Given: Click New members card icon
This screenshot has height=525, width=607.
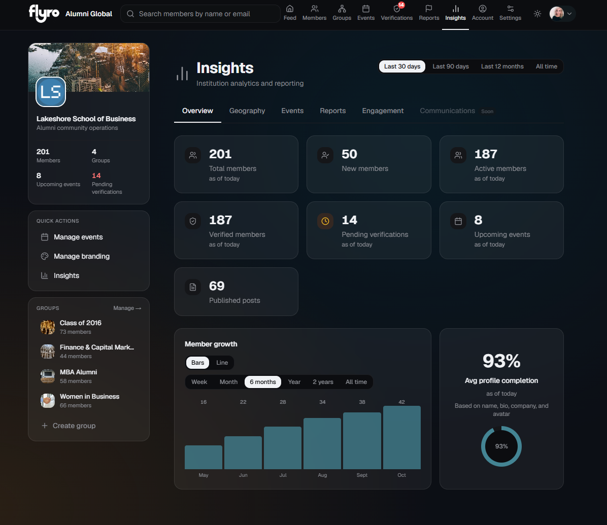Looking at the screenshot, I should pos(325,156).
